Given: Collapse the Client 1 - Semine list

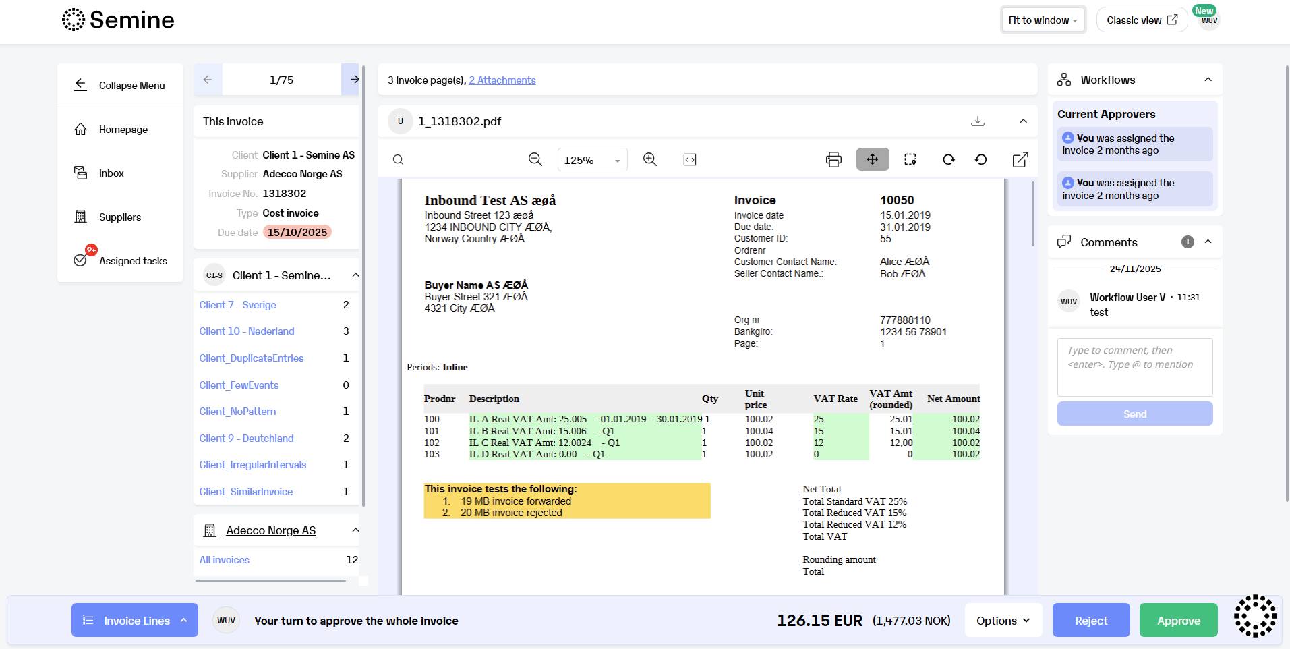Looking at the screenshot, I should point(355,275).
